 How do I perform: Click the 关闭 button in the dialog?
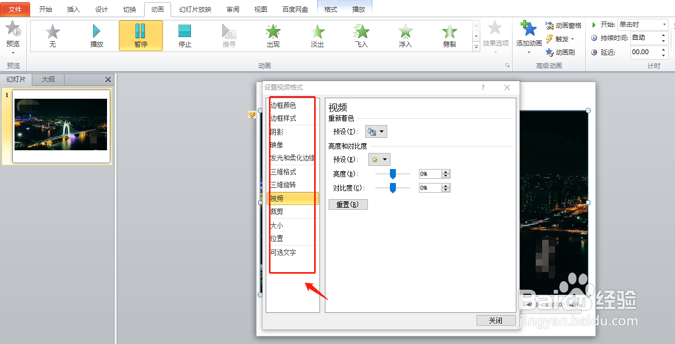[495, 320]
